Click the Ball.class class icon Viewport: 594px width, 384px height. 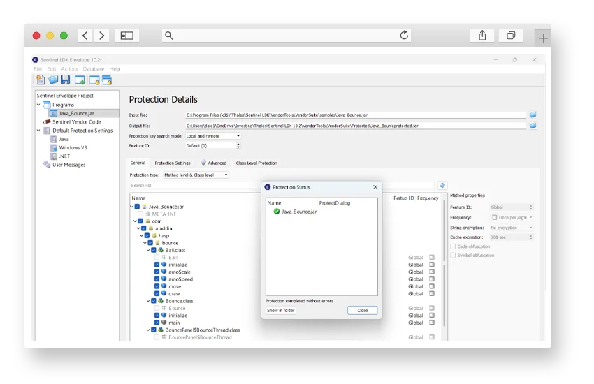point(161,250)
